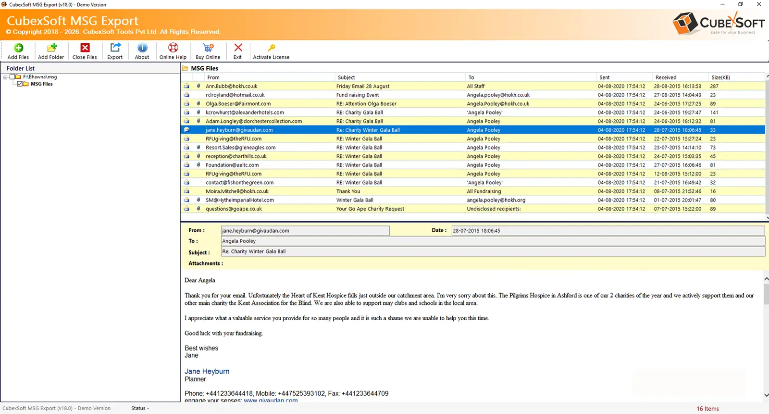
Task: Click attachment icon for Resort.Sales@gleneagles.com row
Action: coord(198,147)
